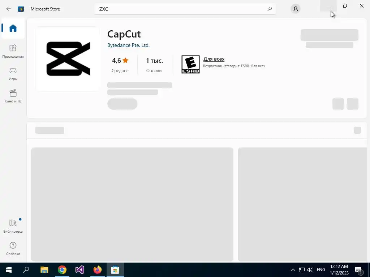Screen dimensions: 370x277
Task: Open the Приложения section
Action: pyautogui.click(x=13, y=51)
